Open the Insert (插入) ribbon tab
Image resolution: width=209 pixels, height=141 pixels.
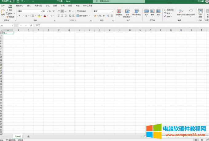pyautogui.click(x=29, y=6)
